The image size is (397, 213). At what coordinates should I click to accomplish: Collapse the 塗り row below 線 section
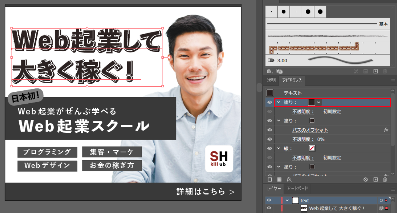point(279,167)
